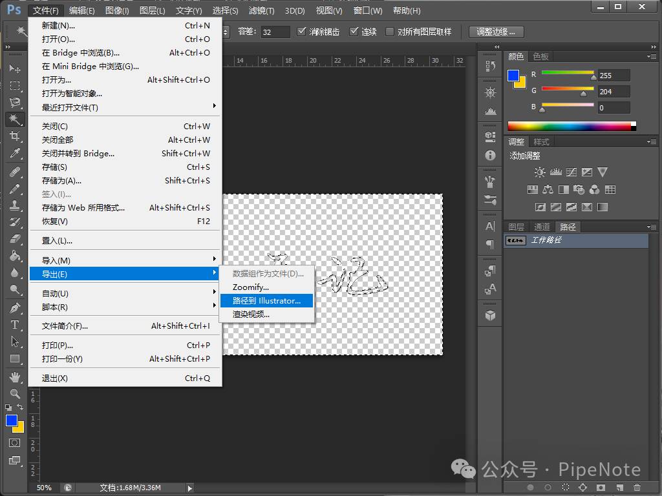Open the collapsed History panel icon
The height and width of the screenshot is (496, 662).
(490, 66)
